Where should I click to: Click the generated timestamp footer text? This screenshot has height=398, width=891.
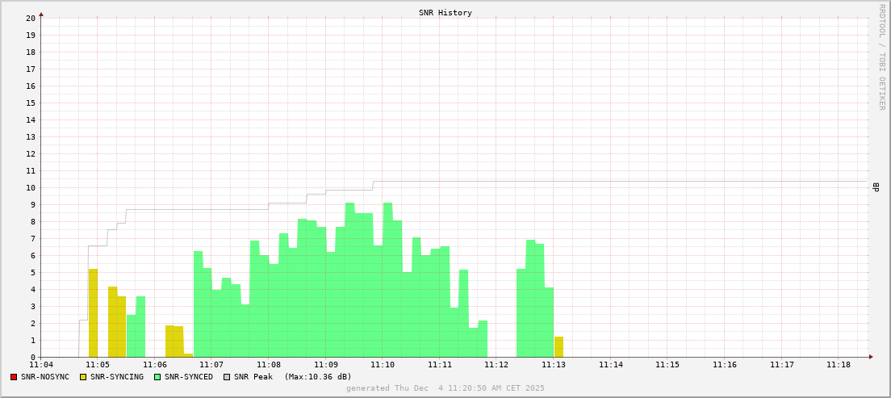[445, 388]
